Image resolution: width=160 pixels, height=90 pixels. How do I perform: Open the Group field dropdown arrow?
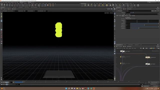(x=158, y=14)
